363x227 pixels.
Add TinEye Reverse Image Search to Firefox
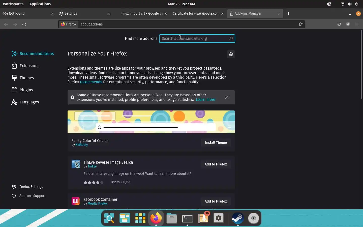tap(216, 164)
